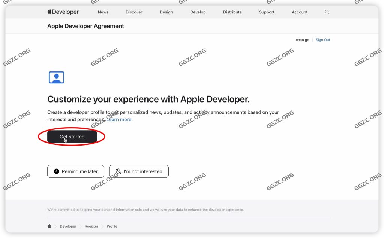Open the Discover section

134,12
